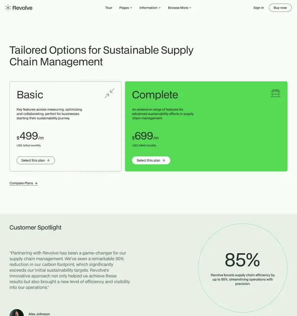Click the down arrow beside Compare Plans
This screenshot has width=297, height=316.
(x=36, y=183)
